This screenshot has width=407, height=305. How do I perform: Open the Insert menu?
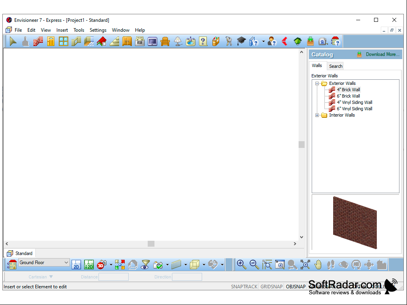62,30
